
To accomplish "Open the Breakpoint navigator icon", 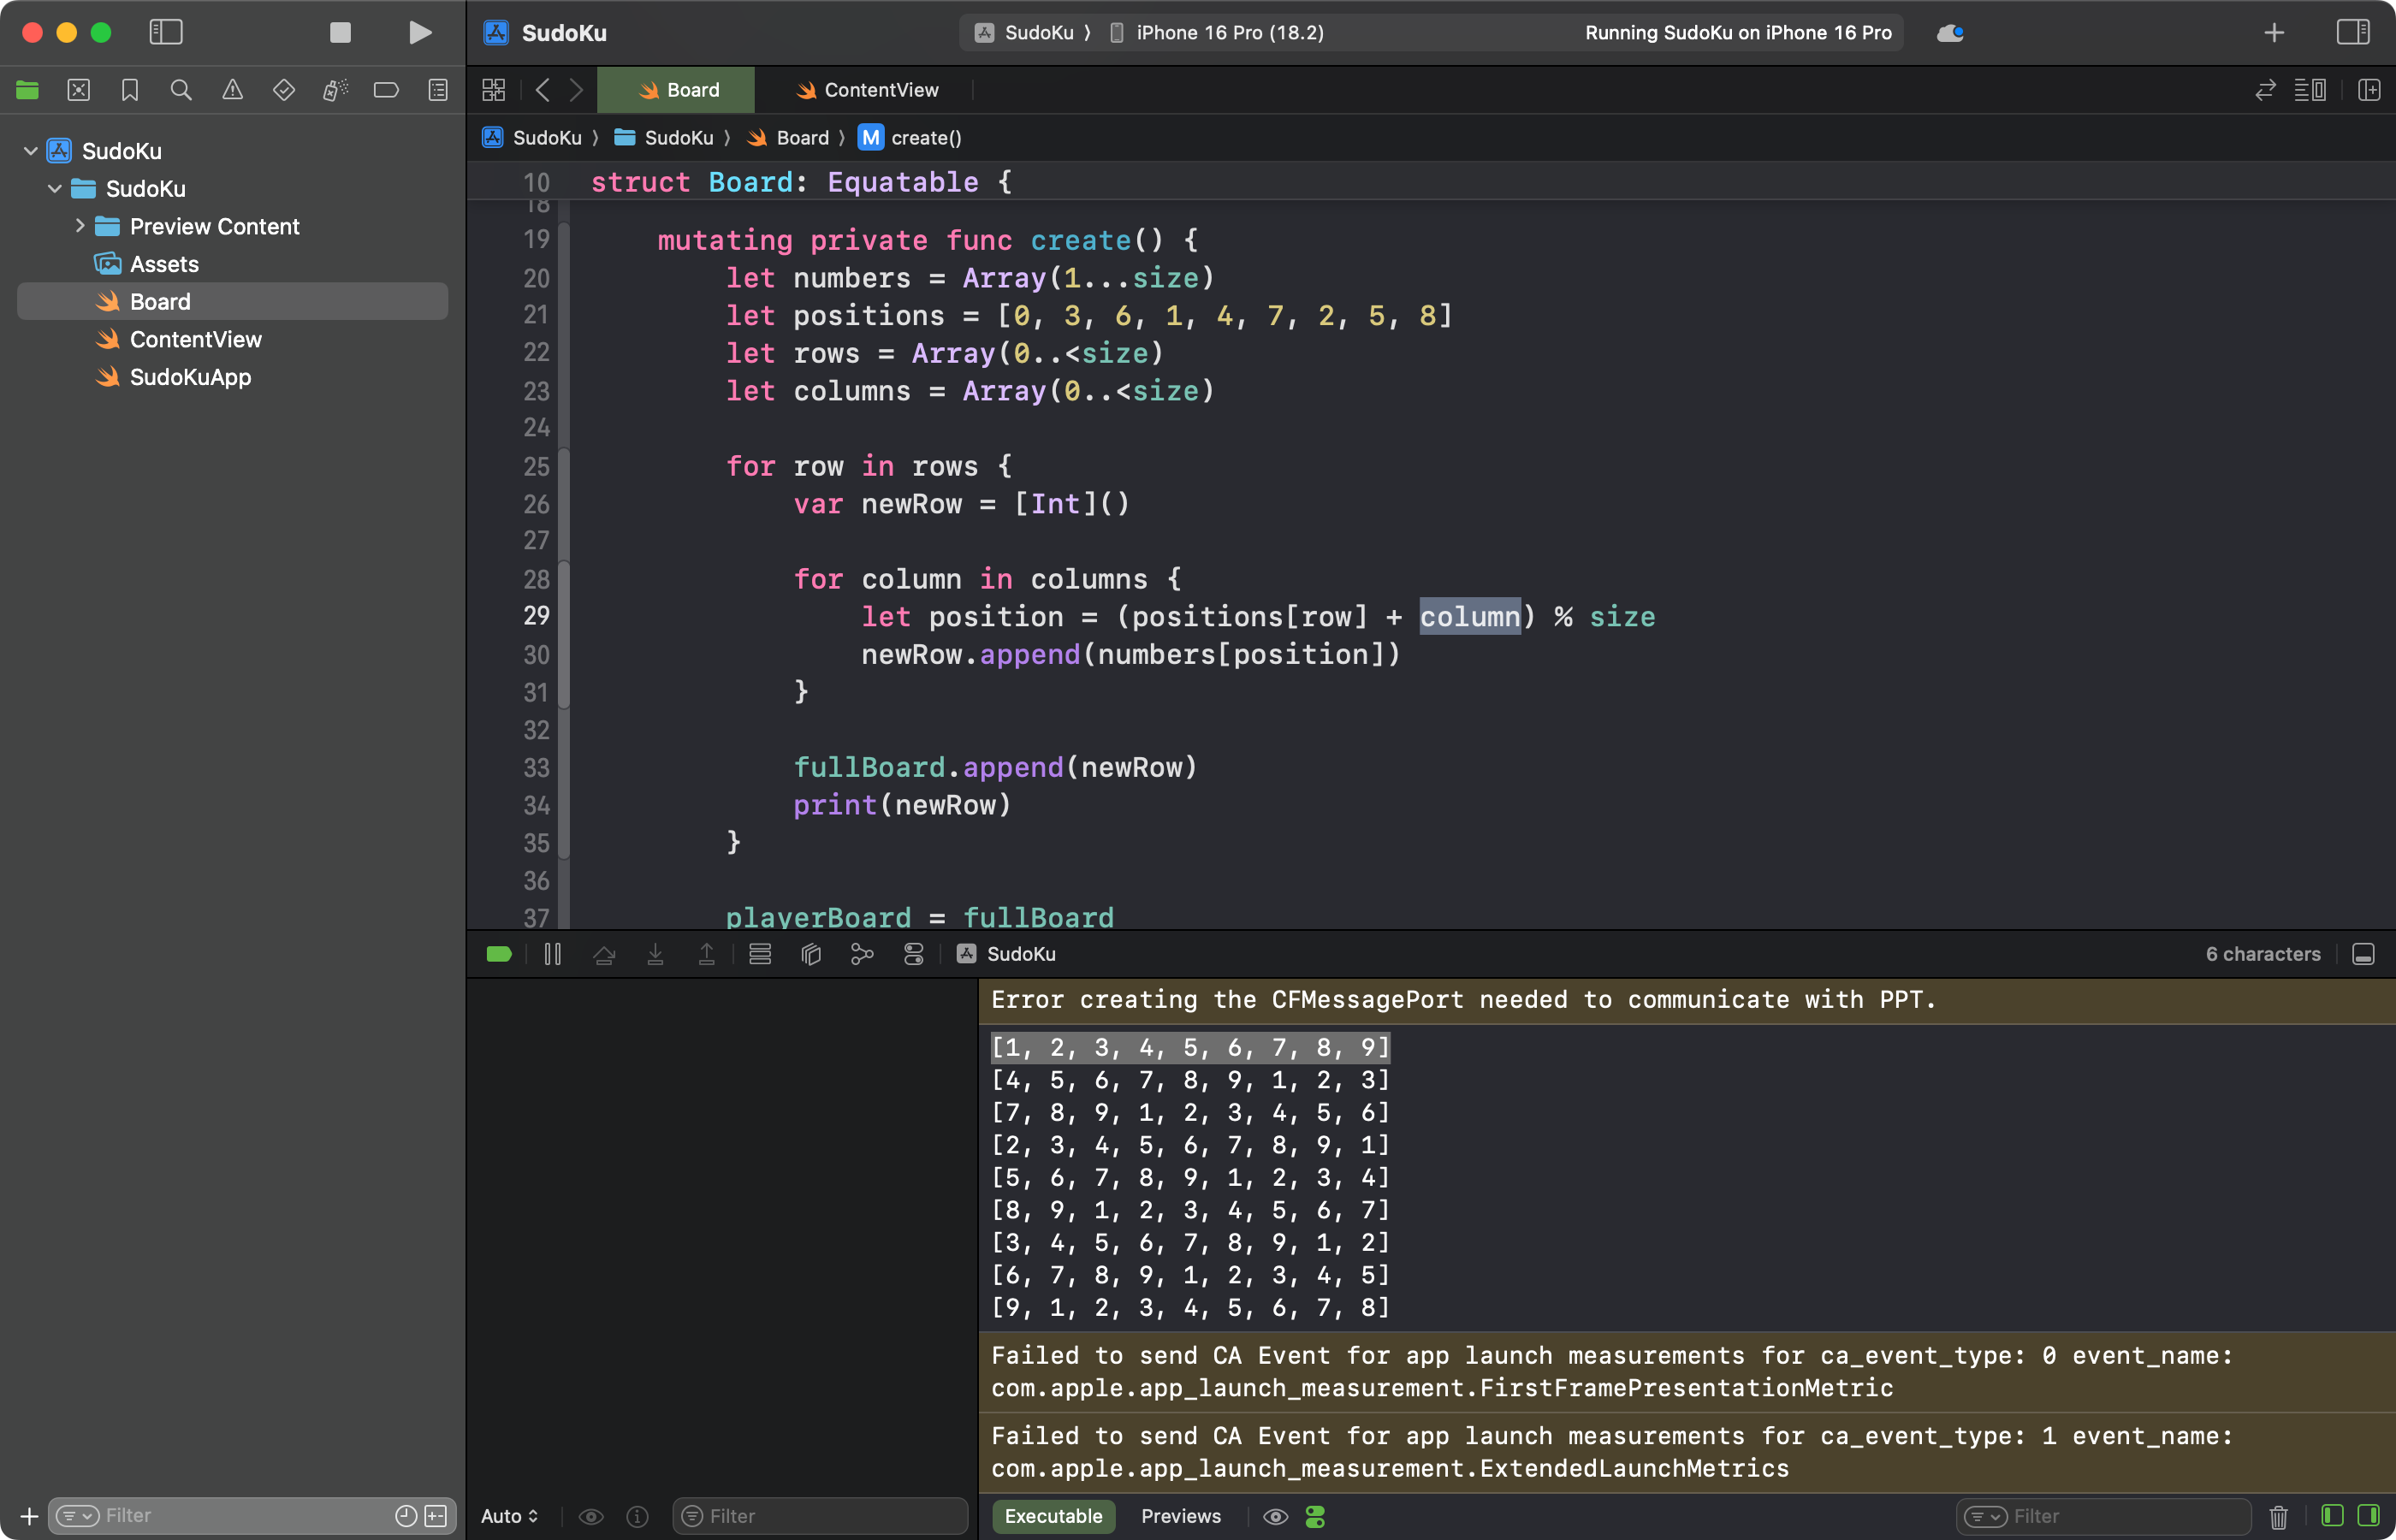I will coord(386,90).
